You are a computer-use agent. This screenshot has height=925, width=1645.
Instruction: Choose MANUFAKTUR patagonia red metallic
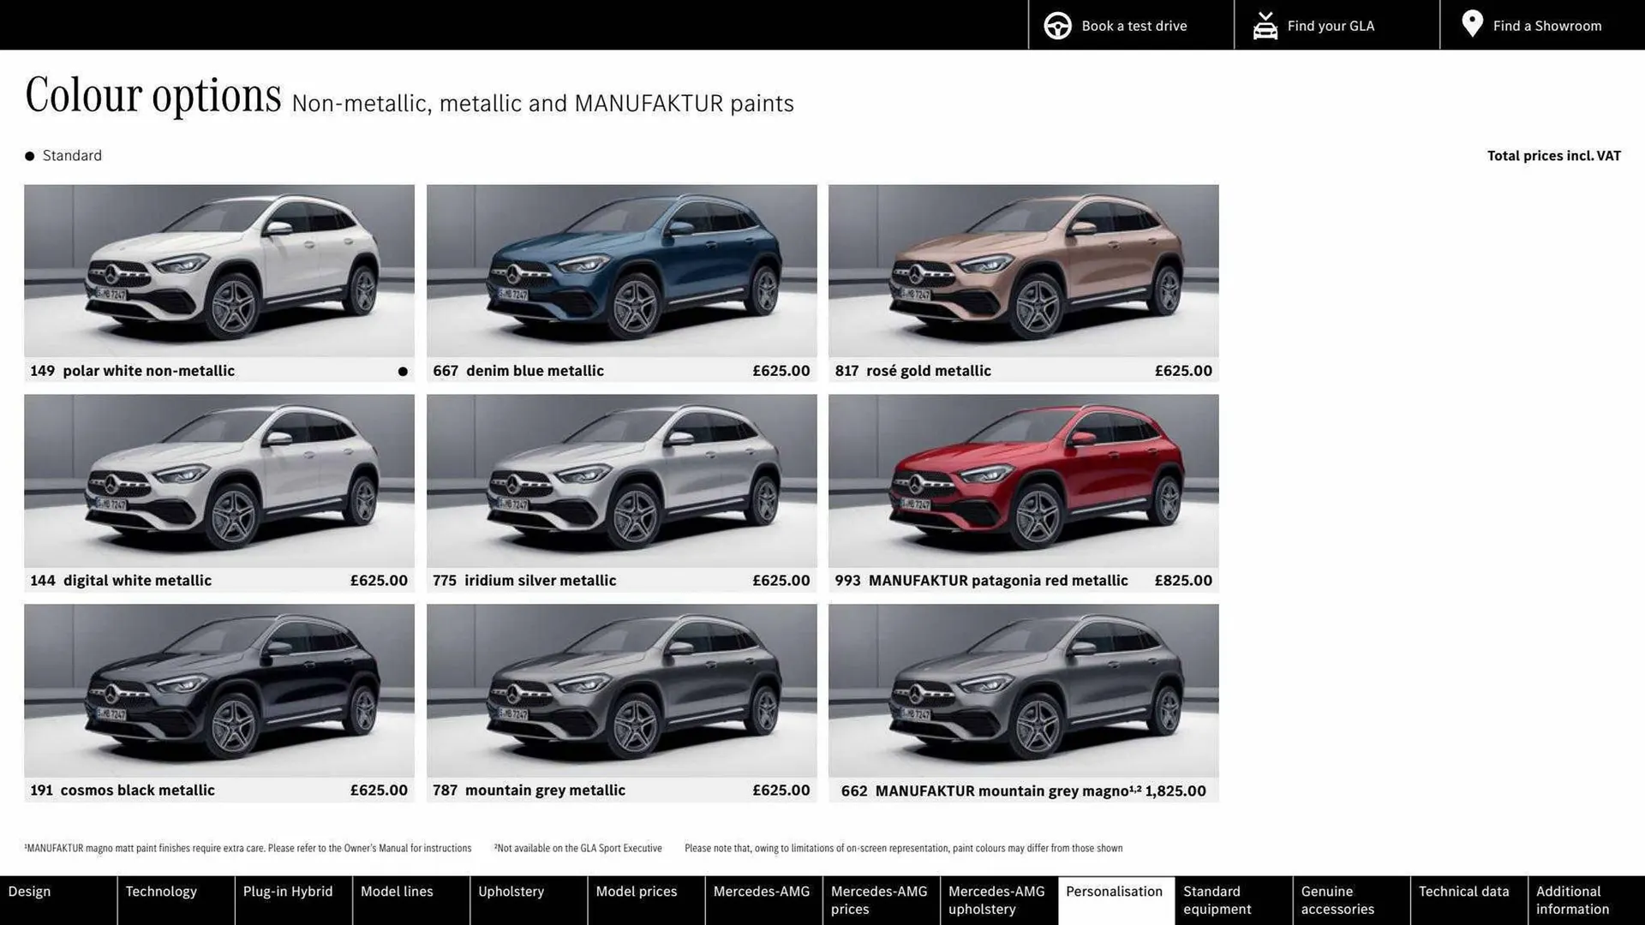click(1023, 480)
